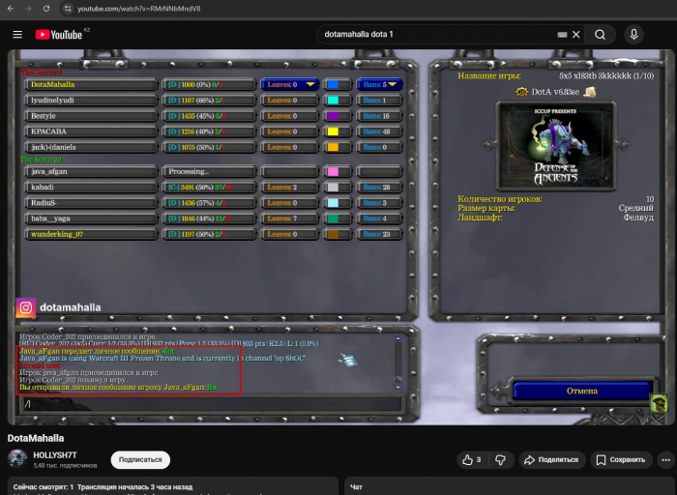Image resolution: width=677 pixels, height=495 pixels.
Task: Select player slot KPACABA
Action: pyautogui.click(x=91, y=131)
